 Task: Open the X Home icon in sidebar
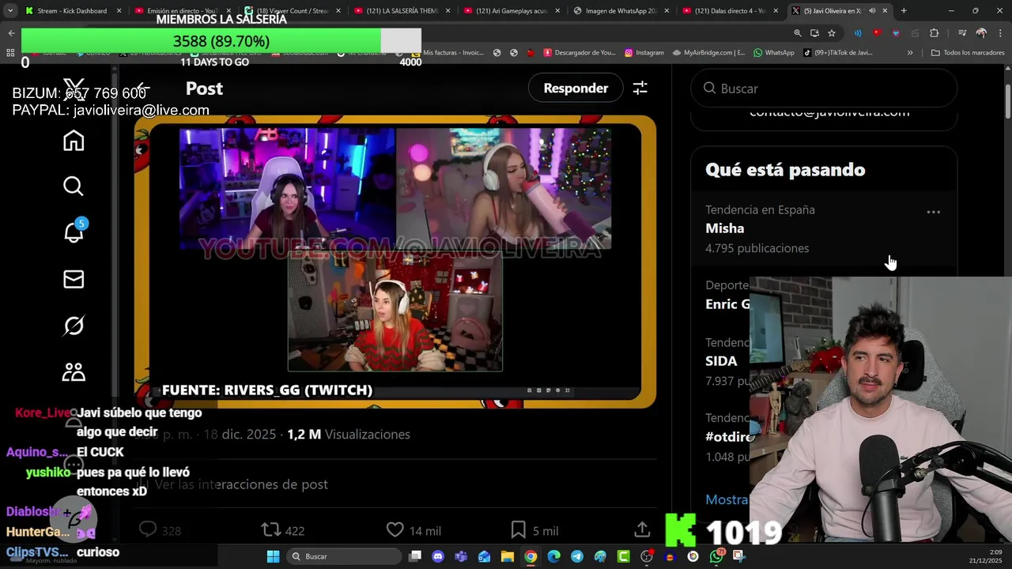point(74,141)
